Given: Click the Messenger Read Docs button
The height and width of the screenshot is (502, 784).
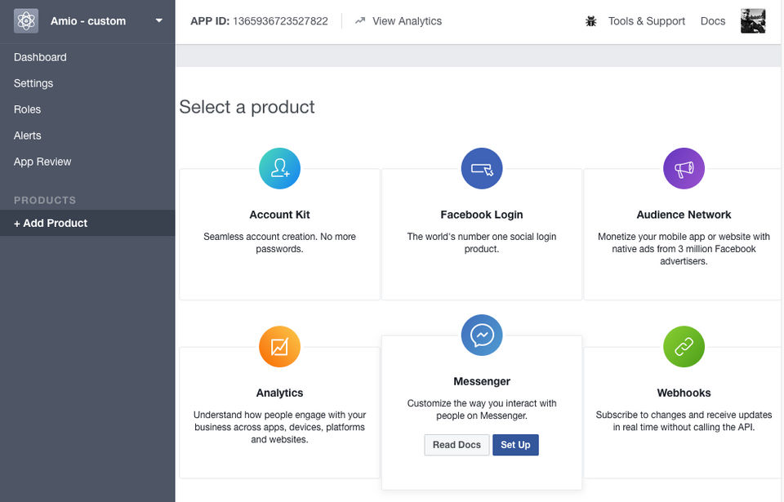Looking at the screenshot, I should coord(457,445).
